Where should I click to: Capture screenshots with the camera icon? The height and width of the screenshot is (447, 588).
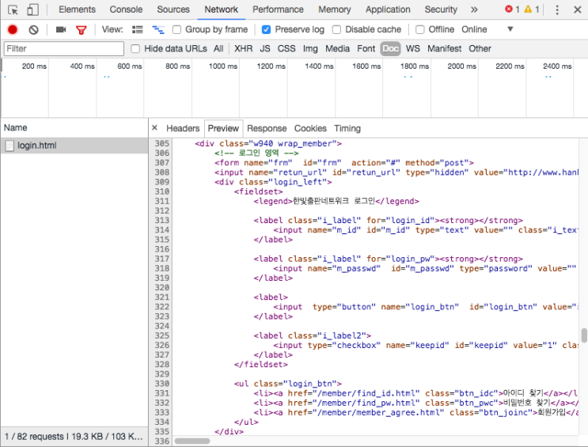point(61,29)
